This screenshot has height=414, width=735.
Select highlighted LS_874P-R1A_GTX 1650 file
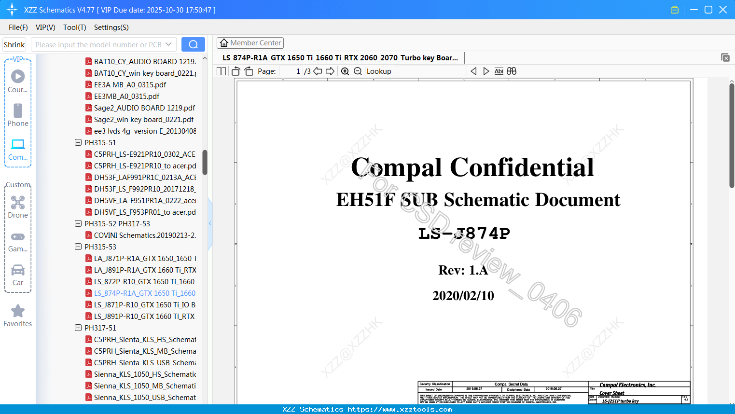[x=140, y=293]
